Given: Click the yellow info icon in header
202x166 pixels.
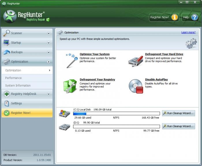Looking at the screenshot, I should pyautogui.click(x=174, y=17).
